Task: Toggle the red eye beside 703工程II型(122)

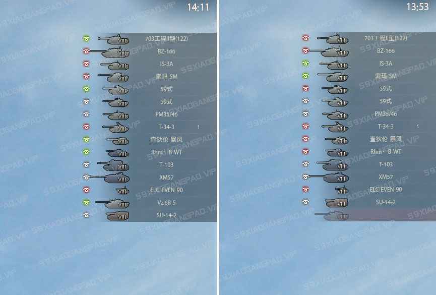Action: 305,38
